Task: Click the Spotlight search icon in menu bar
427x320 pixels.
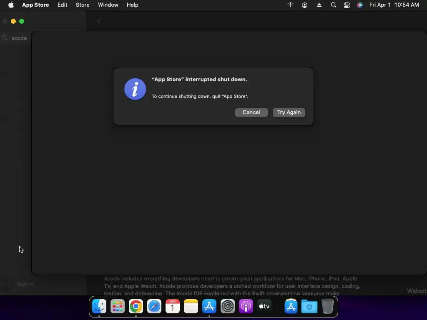Action: tap(333, 5)
